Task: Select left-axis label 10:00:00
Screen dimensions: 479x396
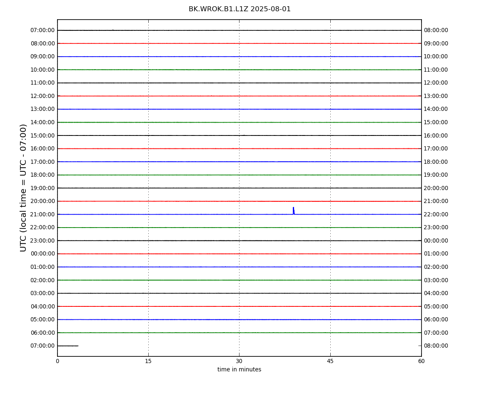Action: 43,70
